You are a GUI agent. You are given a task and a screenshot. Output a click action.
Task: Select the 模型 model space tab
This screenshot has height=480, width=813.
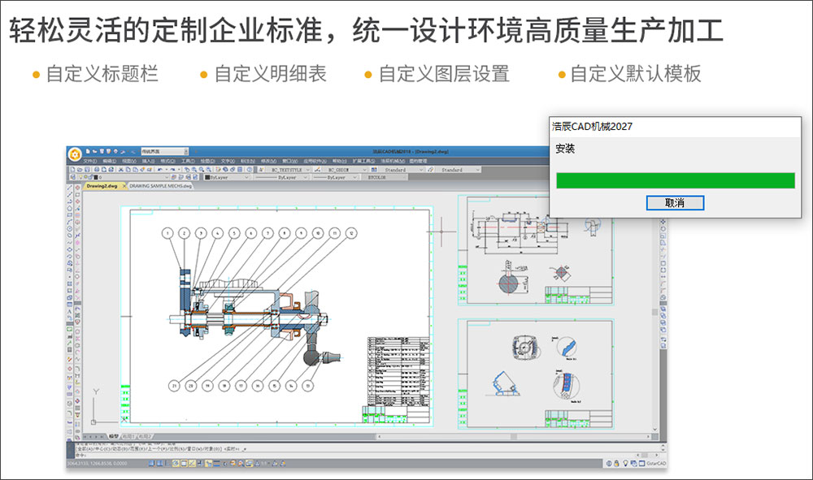coord(114,436)
